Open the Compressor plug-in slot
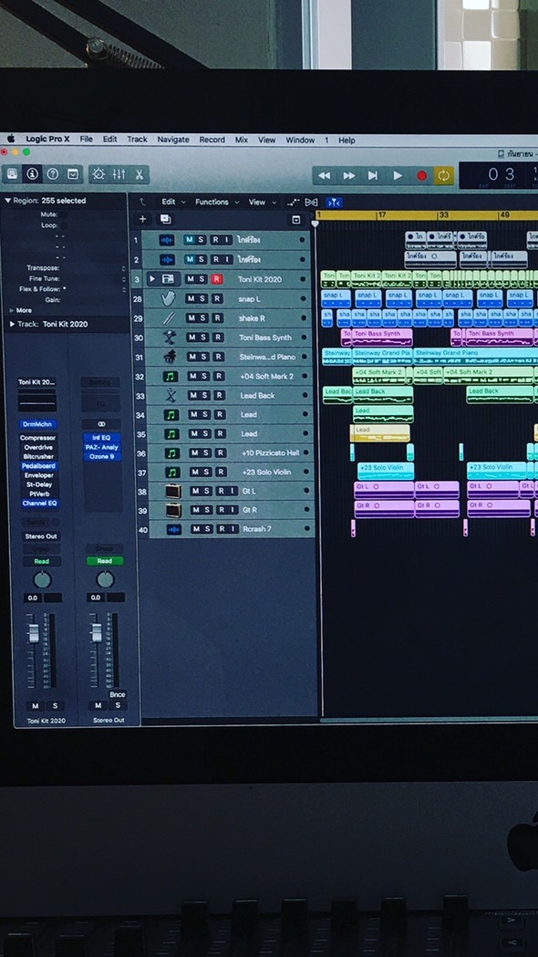538x957 pixels. tap(37, 438)
